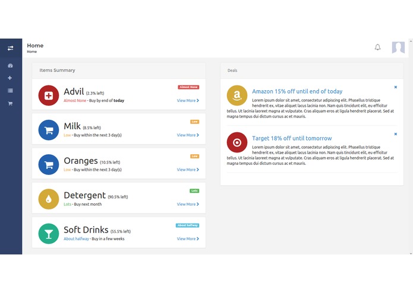This screenshot has height=293, width=413.
Task: Click the '(90.5% left)' text
Action: coord(118,197)
